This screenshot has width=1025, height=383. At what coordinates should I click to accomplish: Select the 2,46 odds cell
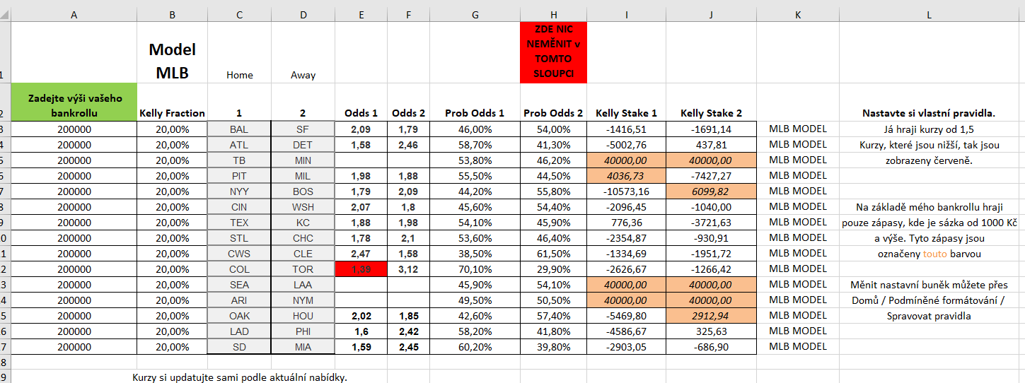(x=409, y=145)
